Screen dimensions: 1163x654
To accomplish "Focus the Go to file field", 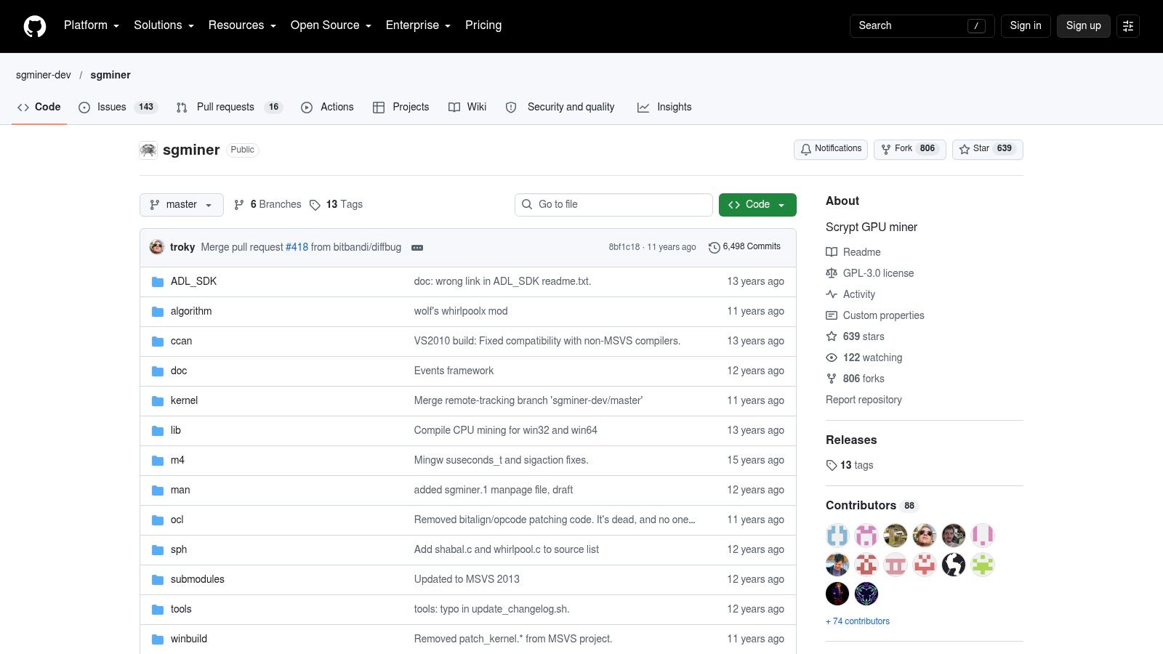I will point(613,205).
